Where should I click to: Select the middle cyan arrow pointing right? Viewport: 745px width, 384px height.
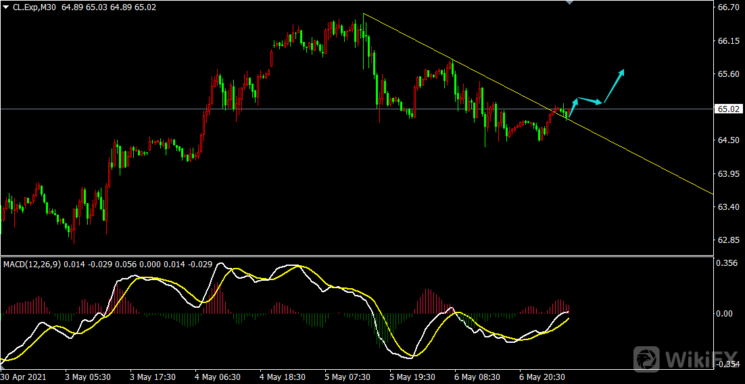(590, 101)
